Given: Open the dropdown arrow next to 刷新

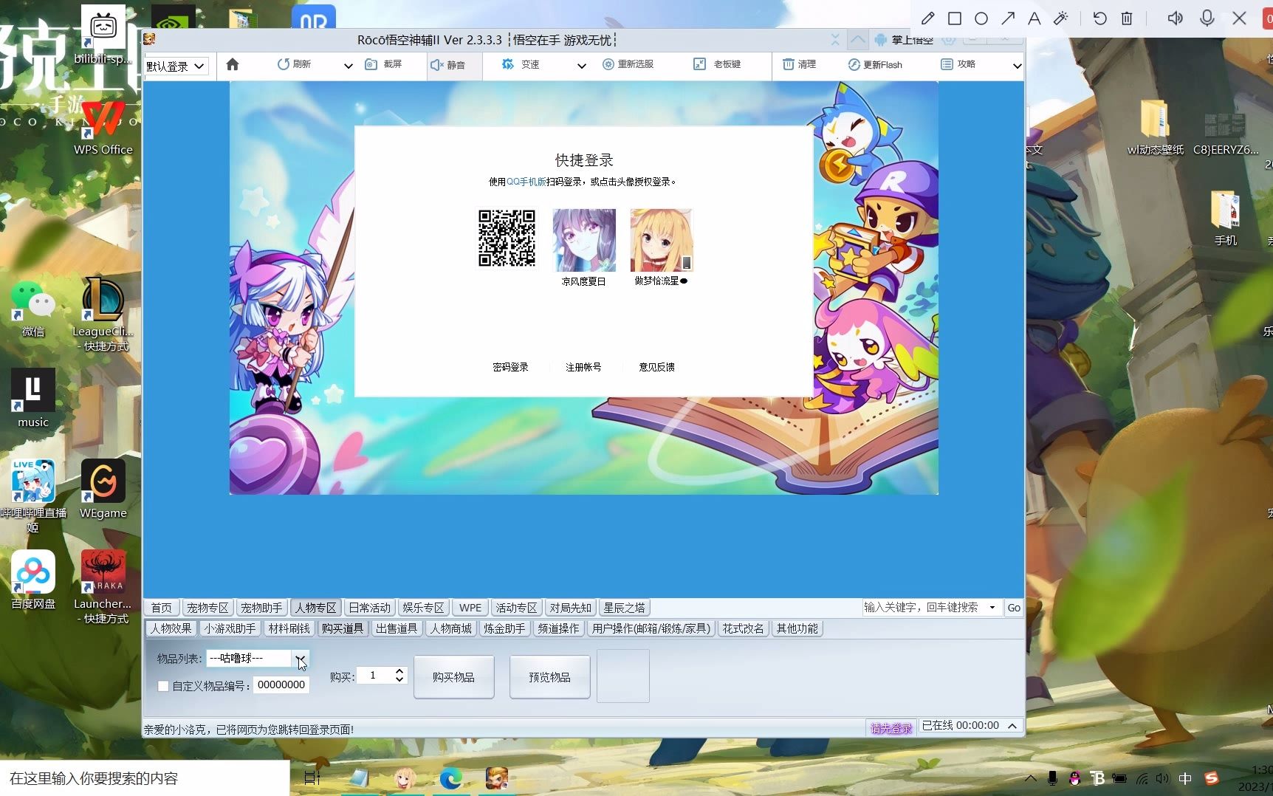Looking at the screenshot, I should (x=348, y=66).
